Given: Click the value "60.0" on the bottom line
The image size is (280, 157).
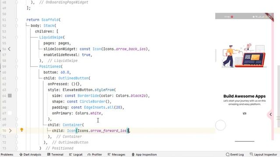Looking at the screenshot, I should click(x=65, y=72).
